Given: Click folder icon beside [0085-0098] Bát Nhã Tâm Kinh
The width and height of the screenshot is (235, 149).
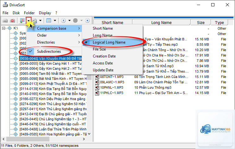Looking at the screenshot, I should pyautogui.click(x=16, y=79).
